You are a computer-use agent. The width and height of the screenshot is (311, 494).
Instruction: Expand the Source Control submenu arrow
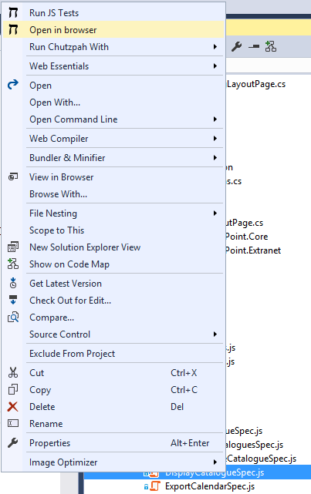point(215,334)
